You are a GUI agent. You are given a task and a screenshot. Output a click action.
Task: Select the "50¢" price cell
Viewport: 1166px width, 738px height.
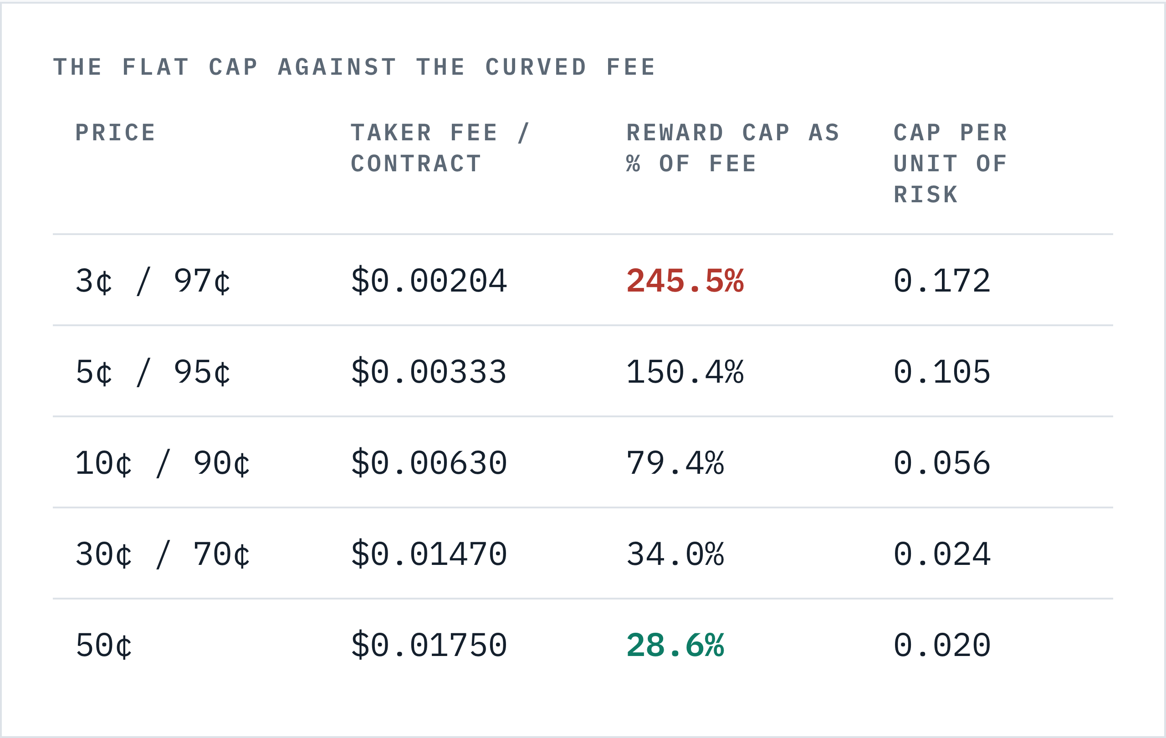click(x=104, y=646)
